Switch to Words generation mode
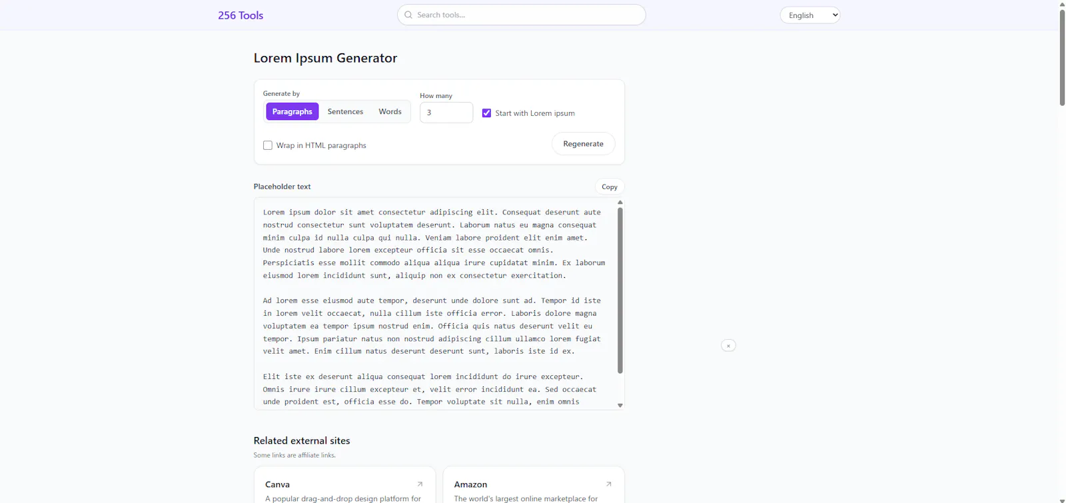Viewport: 1066px width, 503px height. 390,111
